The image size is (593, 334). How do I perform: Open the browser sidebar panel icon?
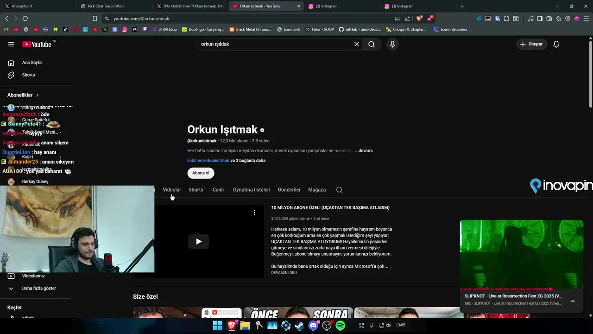pyautogui.click(x=540, y=19)
